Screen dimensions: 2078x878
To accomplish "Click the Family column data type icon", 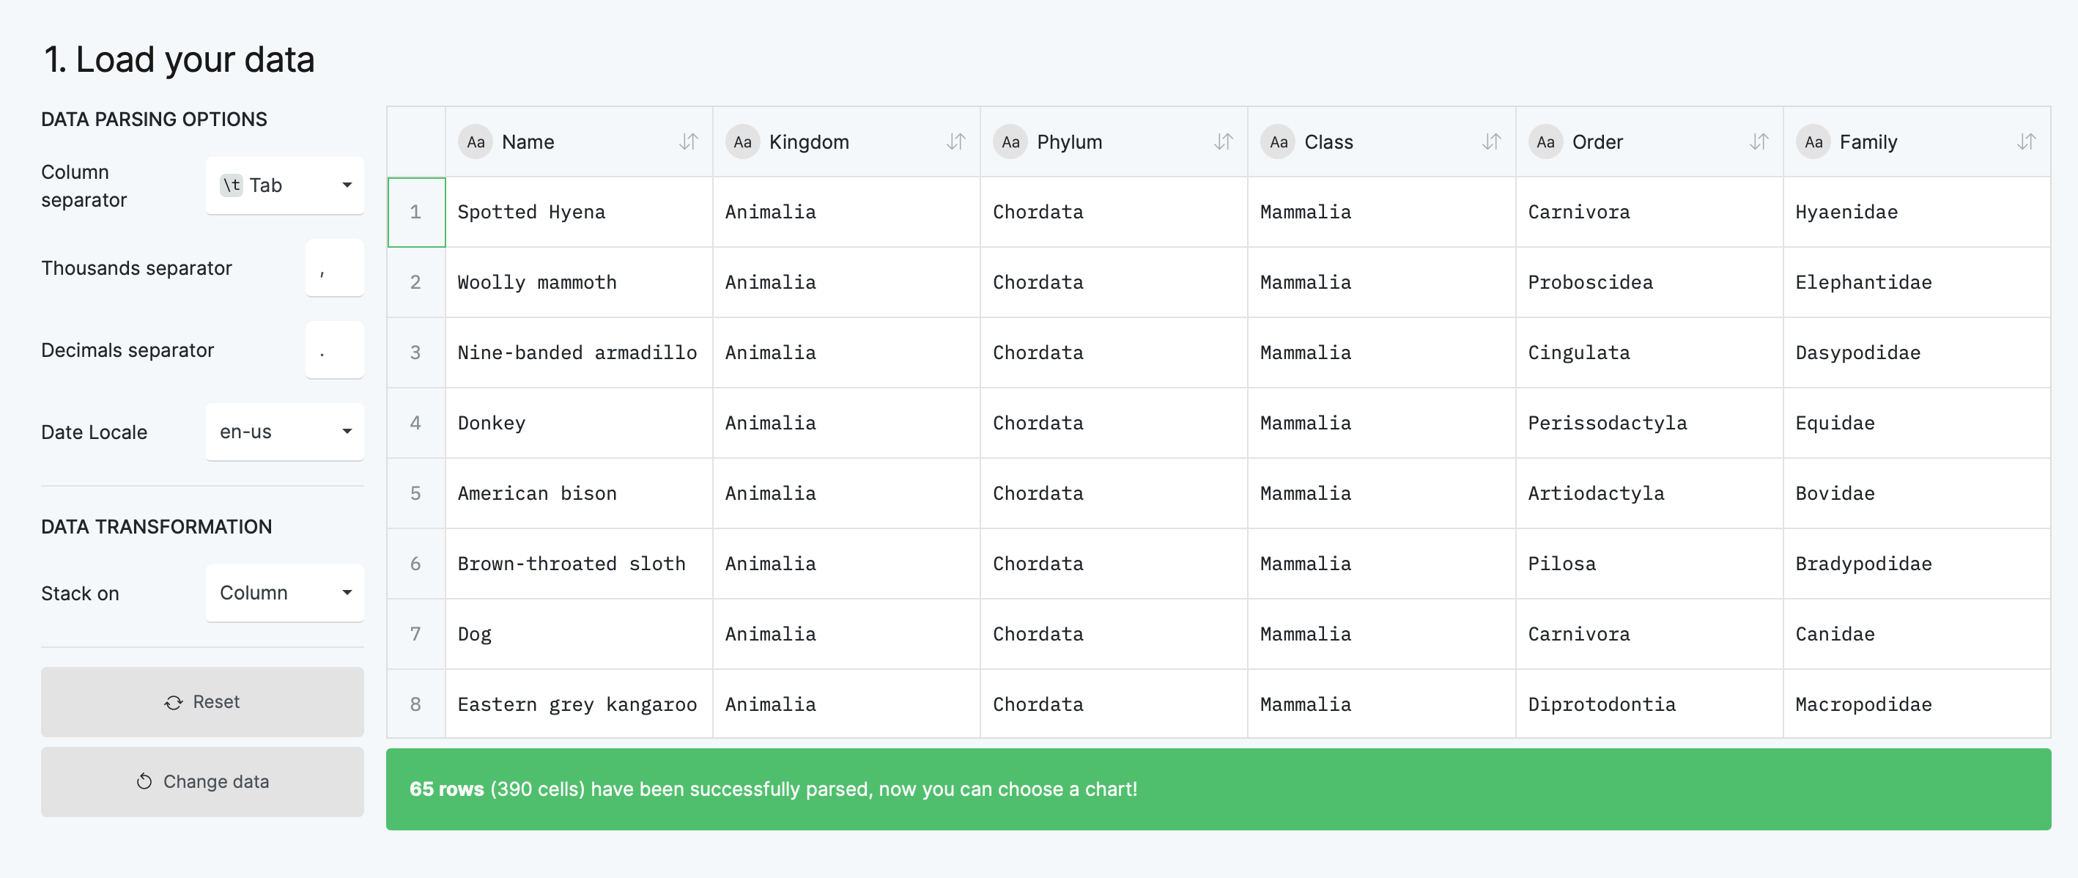I will click(x=1813, y=142).
